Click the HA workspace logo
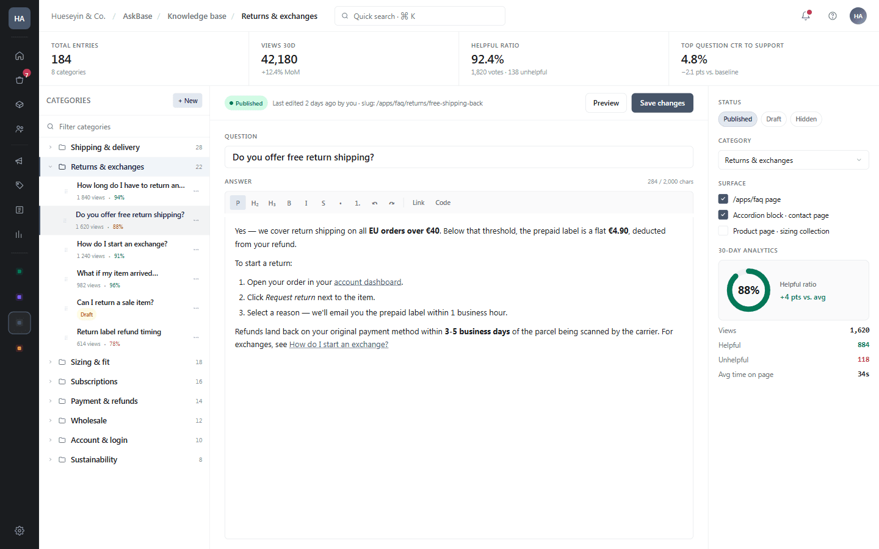The width and height of the screenshot is (879, 549). click(x=20, y=18)
